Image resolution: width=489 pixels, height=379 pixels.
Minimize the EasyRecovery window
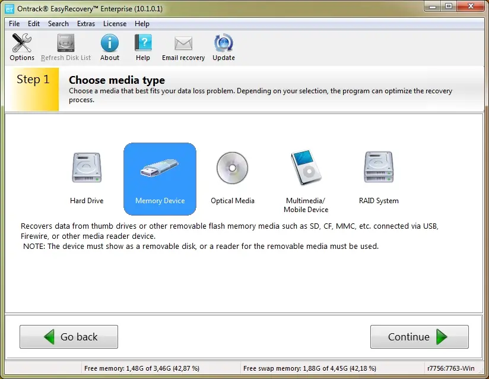(x=432, y=7)
